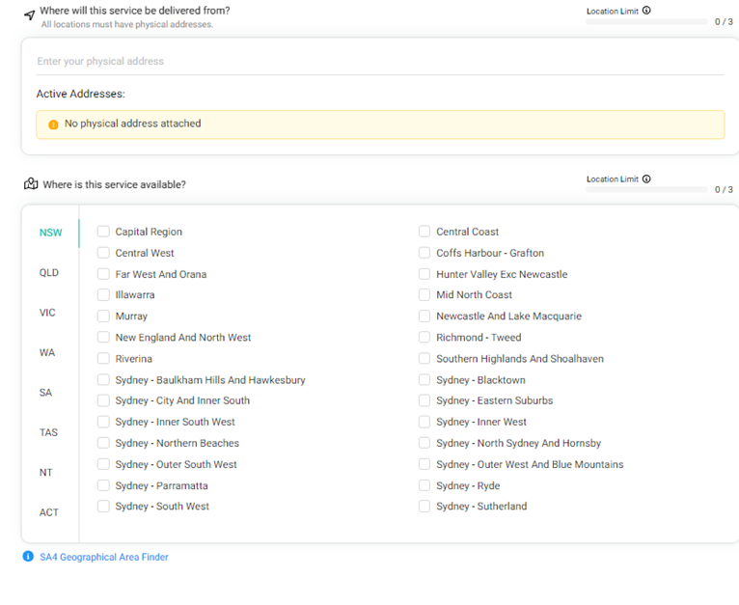Select Sydney - South West checkbox
739x605 pixels.
point(103,506)
